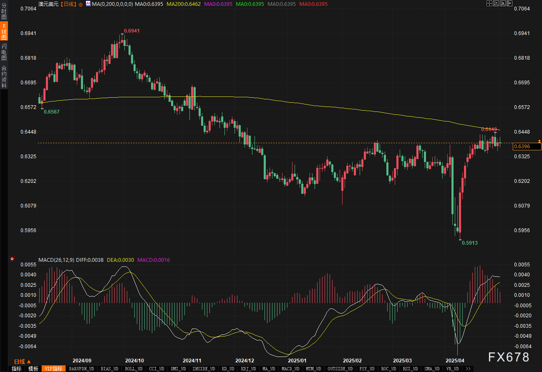The image size is (542, 372).
Task: Select the 闪电图 side tab
Action: 4,52
